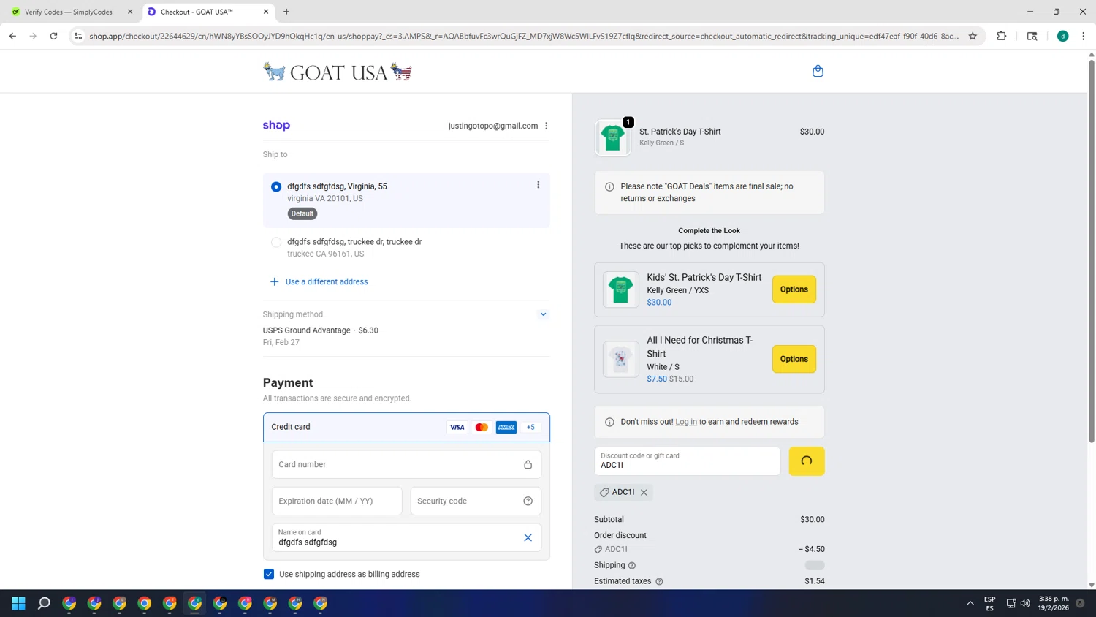The image size is (1096, 617).
Task: Click All I Need for Christmas T-Shirt thumbnail
Action: pyautogui.click(x=620, y=359)
